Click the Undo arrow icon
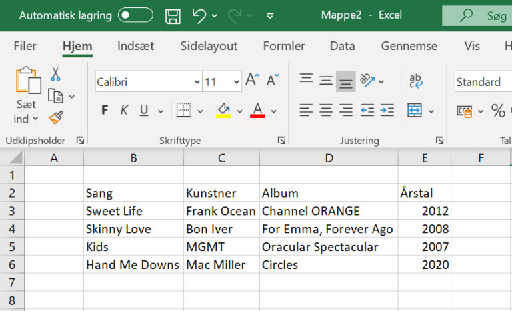The width and height of the screenshot is (512, 311). coord(199,16)
